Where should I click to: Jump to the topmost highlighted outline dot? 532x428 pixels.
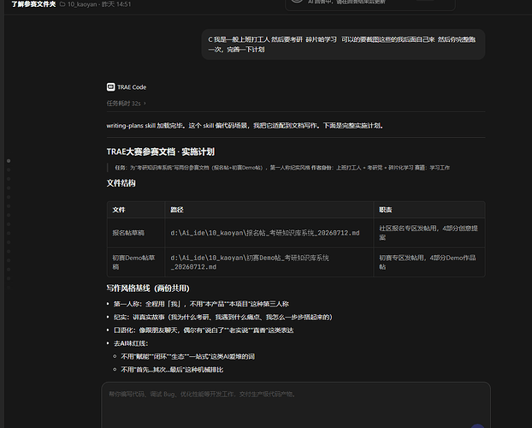9,161
